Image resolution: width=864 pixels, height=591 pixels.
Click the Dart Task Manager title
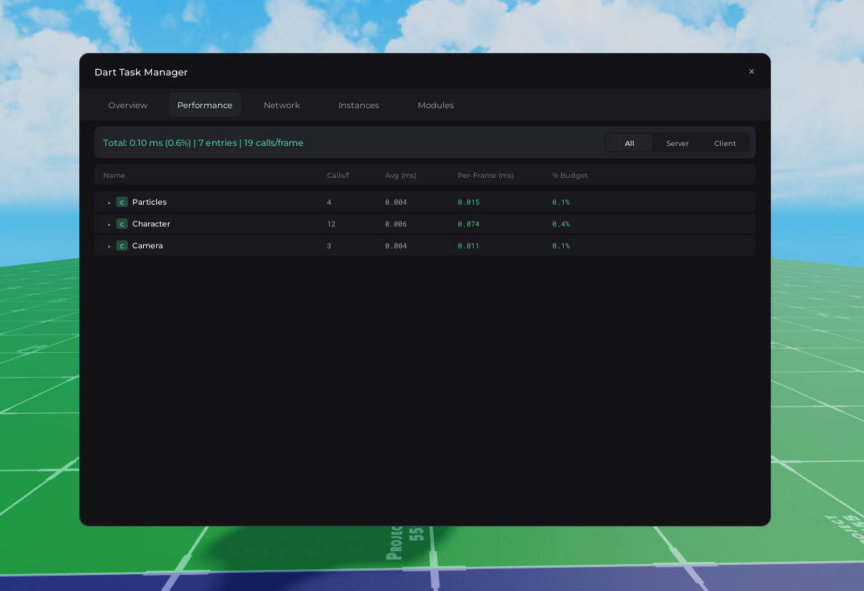141,72
